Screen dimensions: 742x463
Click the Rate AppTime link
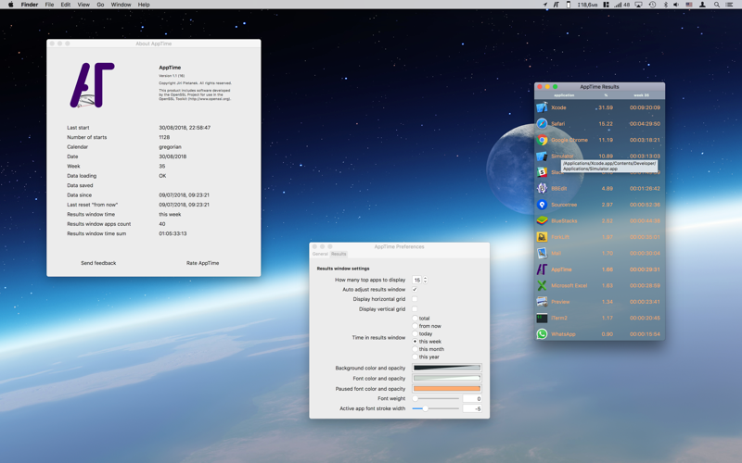coord(202,263)
